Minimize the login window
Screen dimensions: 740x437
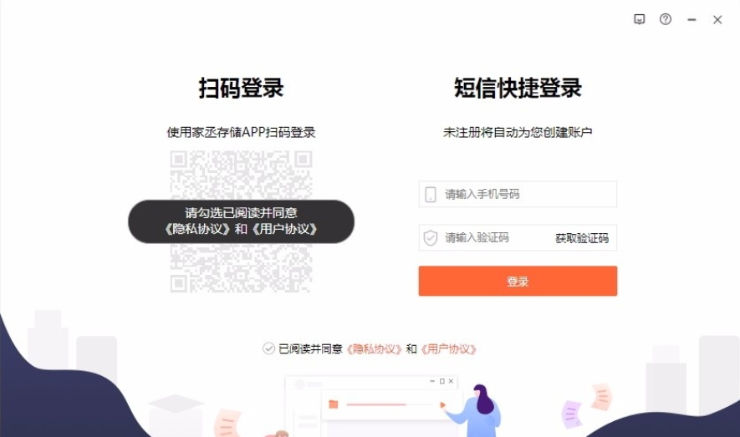pyautogui.click(x=692, y=20)
